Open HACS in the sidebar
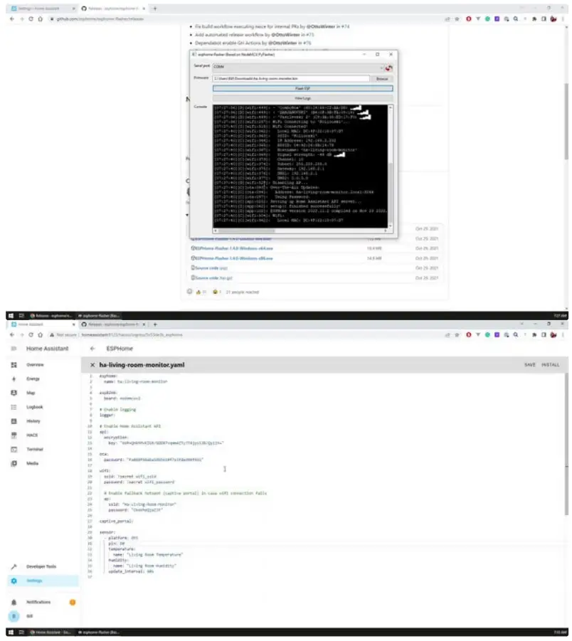Viewport: 572px width, 641px height. point(32,435)
